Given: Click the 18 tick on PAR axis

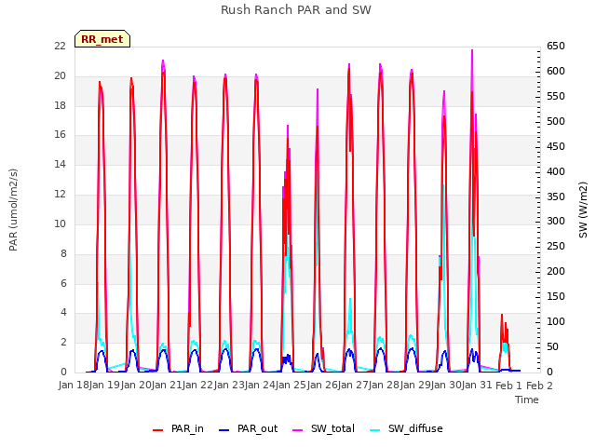Looking at the screenshot, I should [60, 105].
